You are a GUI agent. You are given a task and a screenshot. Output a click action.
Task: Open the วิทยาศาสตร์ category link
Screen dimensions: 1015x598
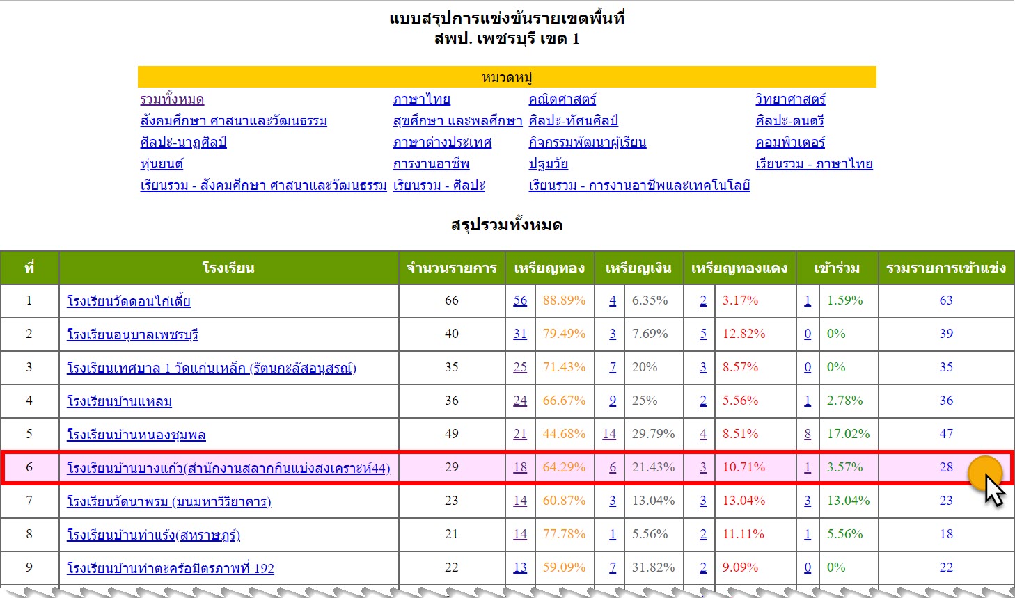(x=790, y=99)
